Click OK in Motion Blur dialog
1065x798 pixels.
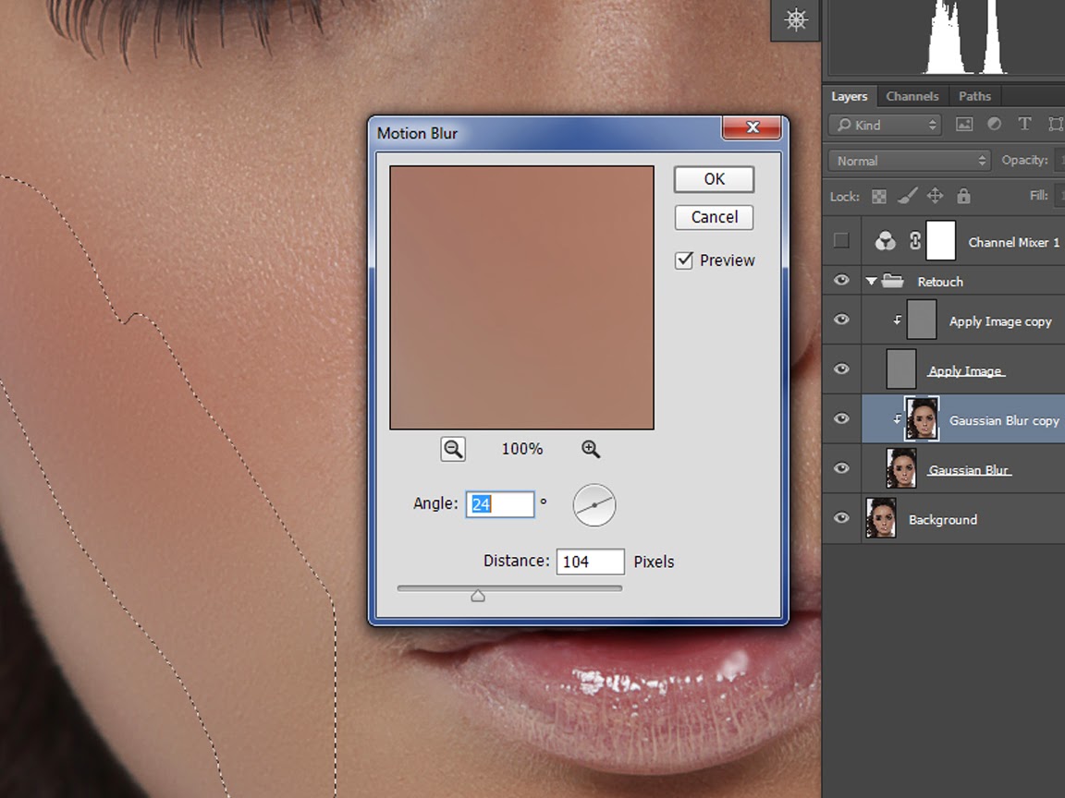click(x=714, y=179)
